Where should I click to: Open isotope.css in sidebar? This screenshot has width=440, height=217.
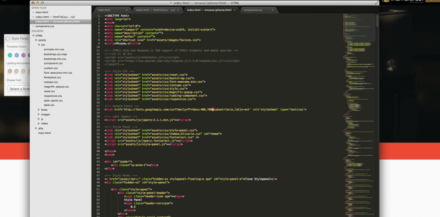point(51,82)
